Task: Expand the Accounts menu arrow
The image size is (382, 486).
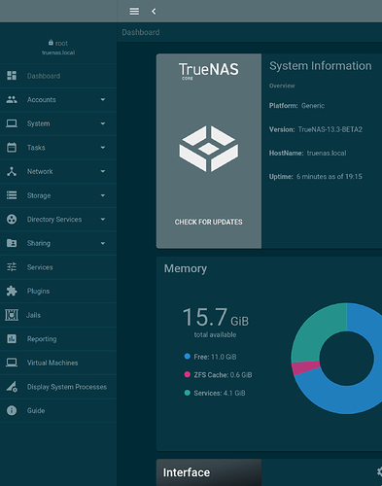Action: pos(103,100)
